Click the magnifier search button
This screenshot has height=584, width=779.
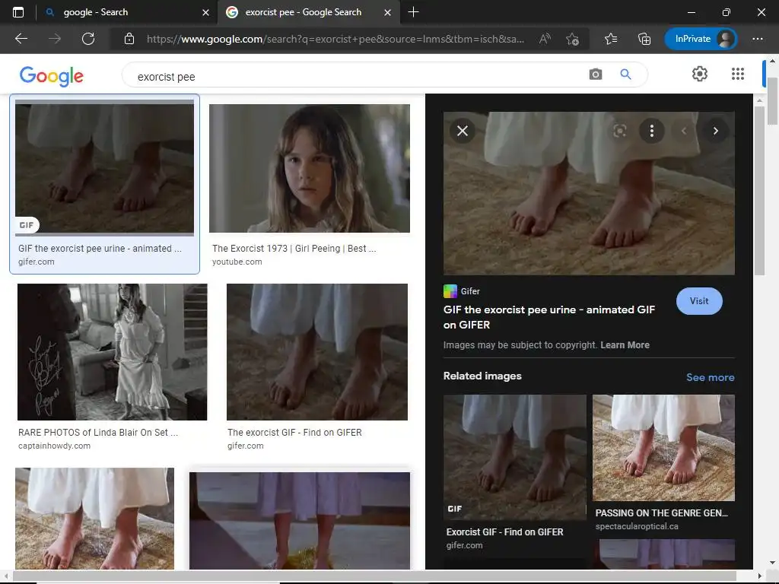tap(625, 75)
